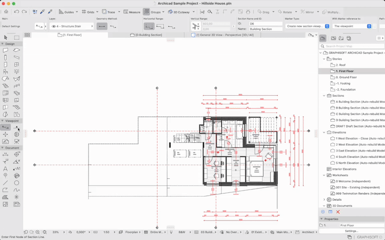The image size is (385, 240).
Task: Select the Object (chair) tool
Action: pyautogui.click(x=5, y=72)
